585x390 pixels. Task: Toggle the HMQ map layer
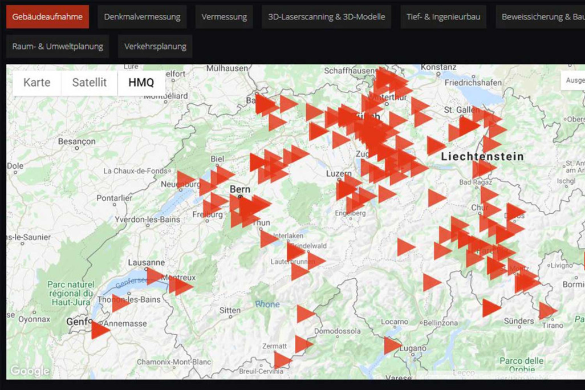coord(141,82)
